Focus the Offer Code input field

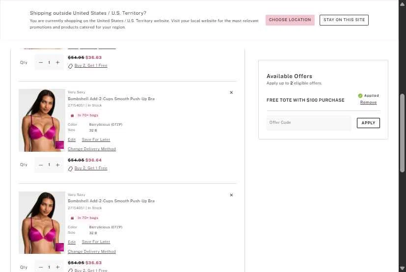pos(309,123)
